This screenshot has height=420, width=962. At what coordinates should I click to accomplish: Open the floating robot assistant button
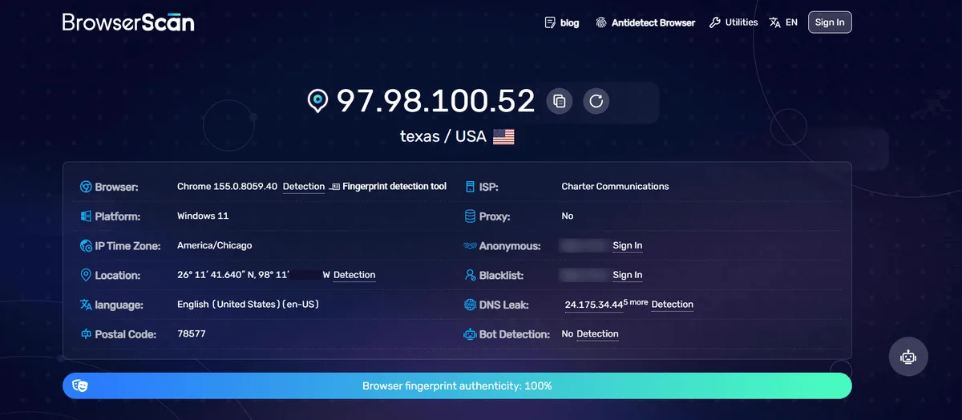[908, 357]
